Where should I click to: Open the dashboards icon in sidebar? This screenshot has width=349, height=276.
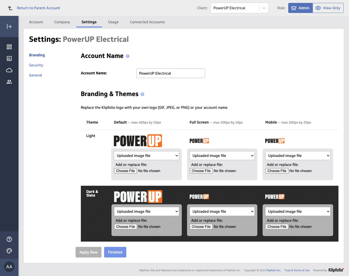click(x=9, y=47)
